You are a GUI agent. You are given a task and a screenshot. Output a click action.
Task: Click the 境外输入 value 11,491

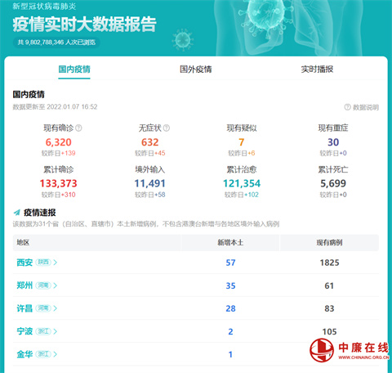(149, 183)
